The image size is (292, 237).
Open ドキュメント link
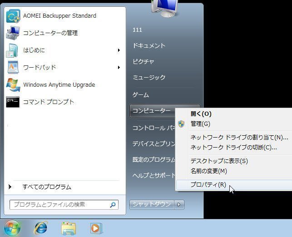(149, 46)
